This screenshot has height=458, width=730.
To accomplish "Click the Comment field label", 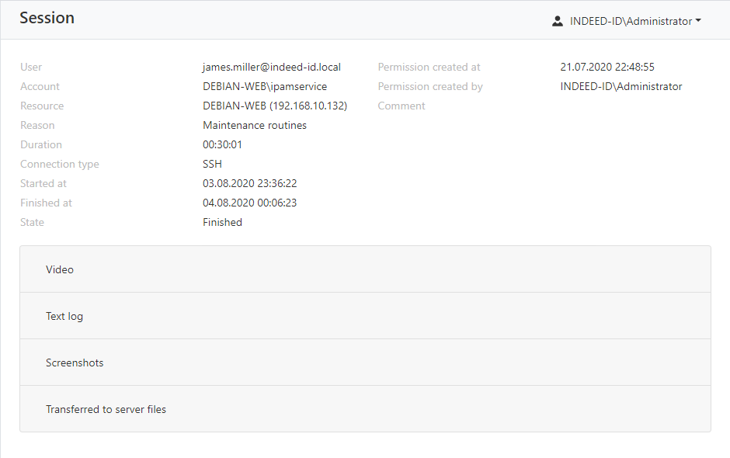I will tap(401, 106).
